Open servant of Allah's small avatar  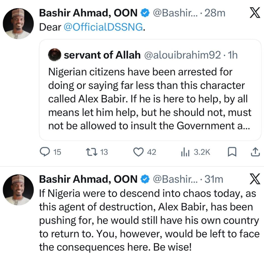click(55, 55)
